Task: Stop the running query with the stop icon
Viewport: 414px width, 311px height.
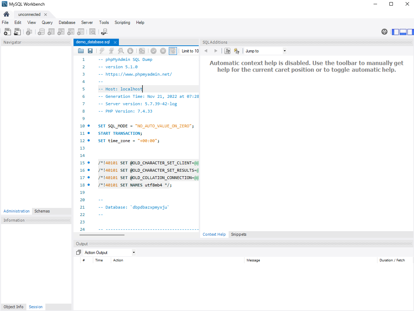Action: pos(130,51)
